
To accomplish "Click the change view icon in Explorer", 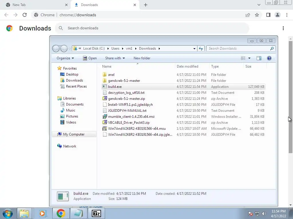I will click(243, 58).
